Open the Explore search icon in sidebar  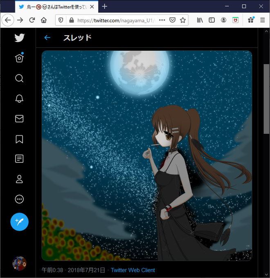(x=19, y=78)
